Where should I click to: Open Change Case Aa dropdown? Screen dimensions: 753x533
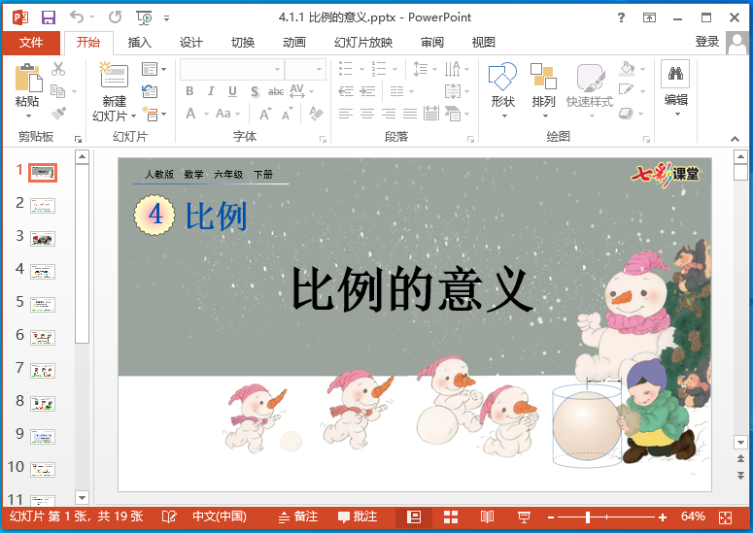[227, 114]
